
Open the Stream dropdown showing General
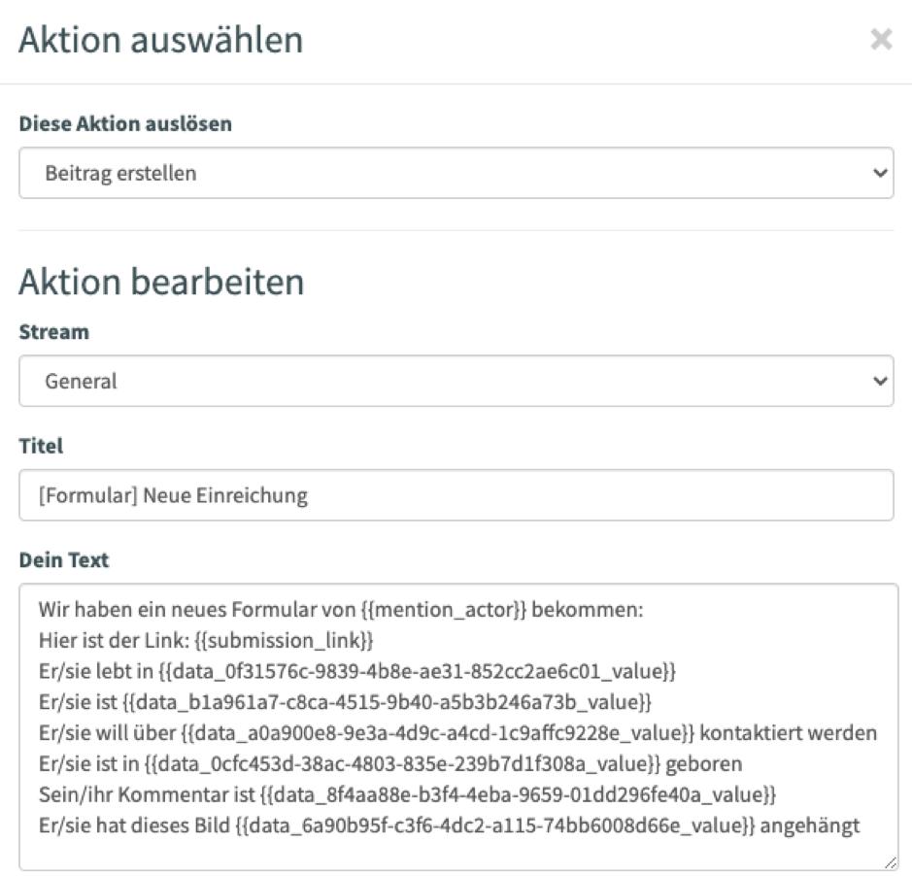(x=456, y=381)
